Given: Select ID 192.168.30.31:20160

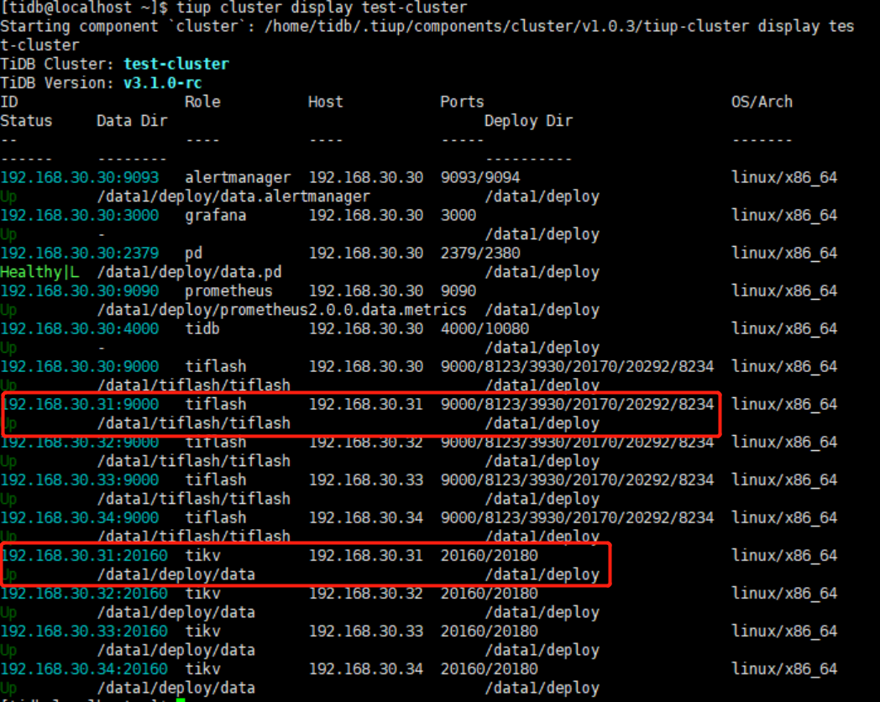Looking at the screenshot, I should (x=86, y=556).
